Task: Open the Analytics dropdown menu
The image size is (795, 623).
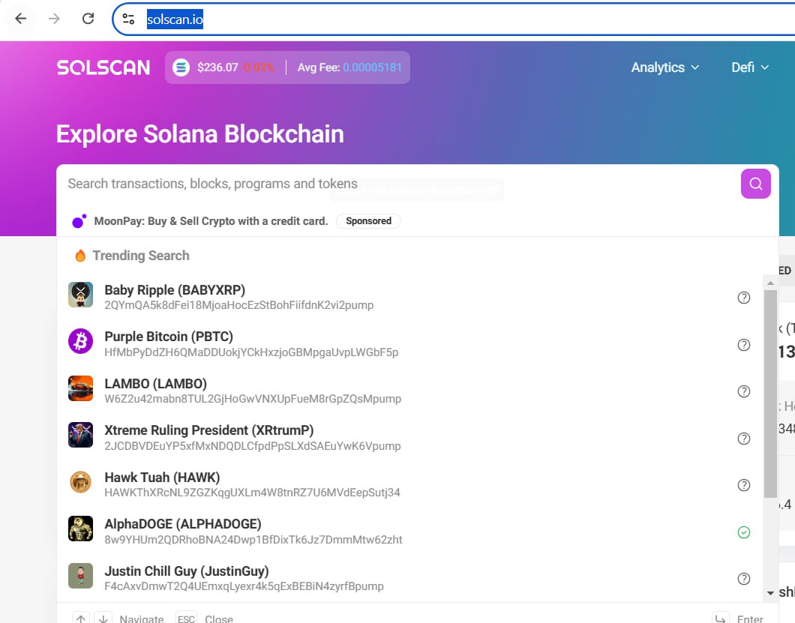Action: tap(665, 67)
